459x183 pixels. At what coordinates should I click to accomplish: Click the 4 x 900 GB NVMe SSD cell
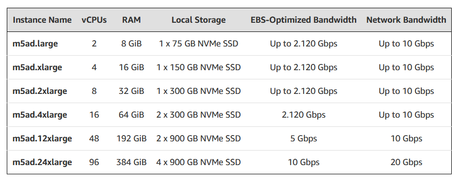pos(199,162)
